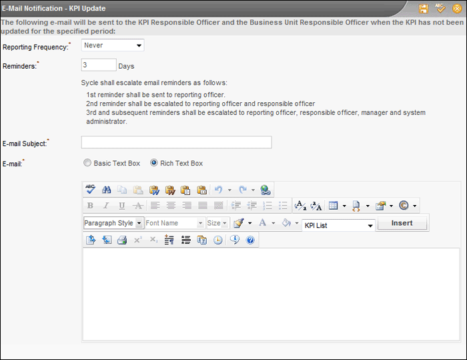Open the Undo history dropdown arrow
This screenshot has height=360, width=467.
(229, 190)
